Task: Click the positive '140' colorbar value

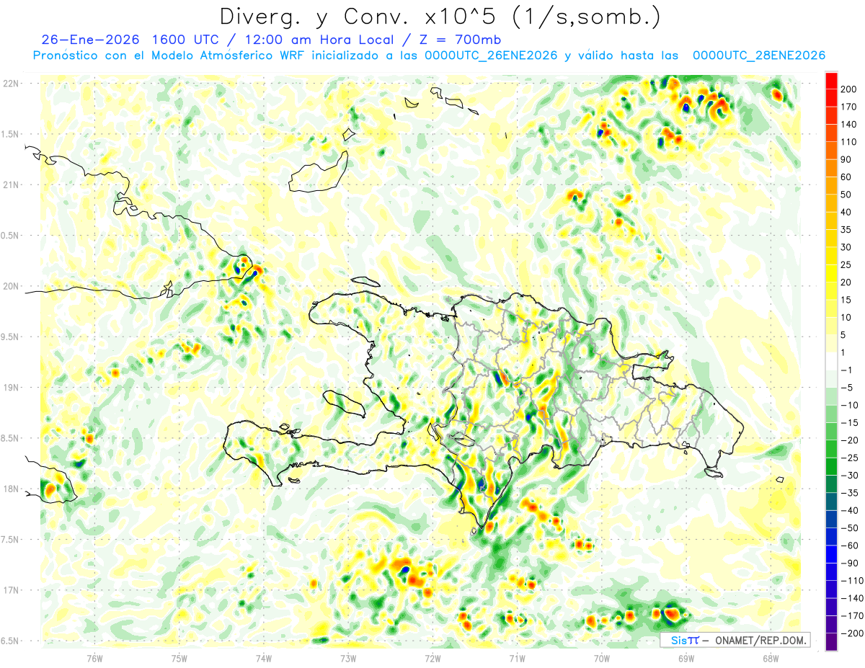Action: [849, 124]
